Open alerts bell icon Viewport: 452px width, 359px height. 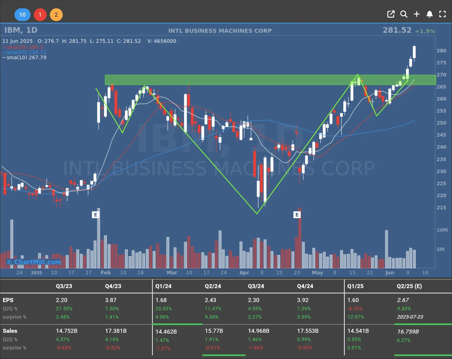pyautogui.click(x=429, y=14)
